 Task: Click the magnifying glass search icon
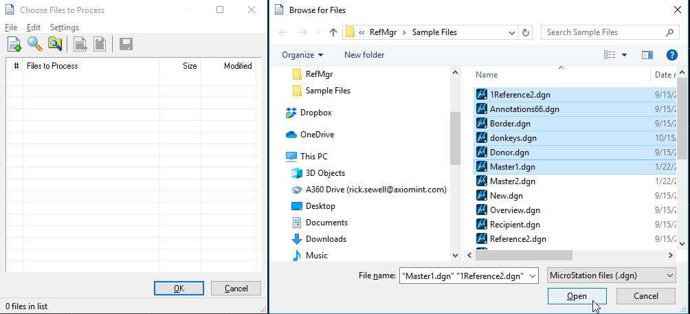coord(34,45)
